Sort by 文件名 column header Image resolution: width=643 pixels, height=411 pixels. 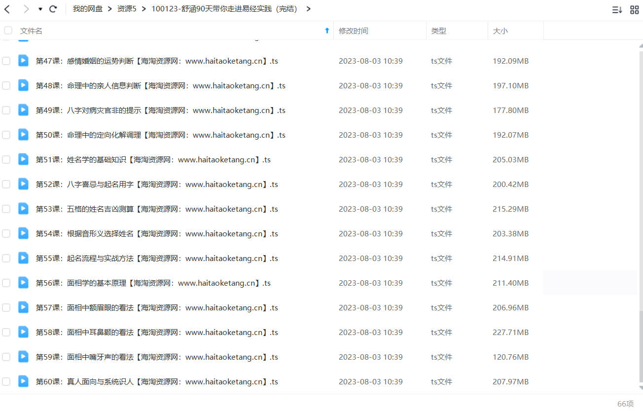point(31,31)
